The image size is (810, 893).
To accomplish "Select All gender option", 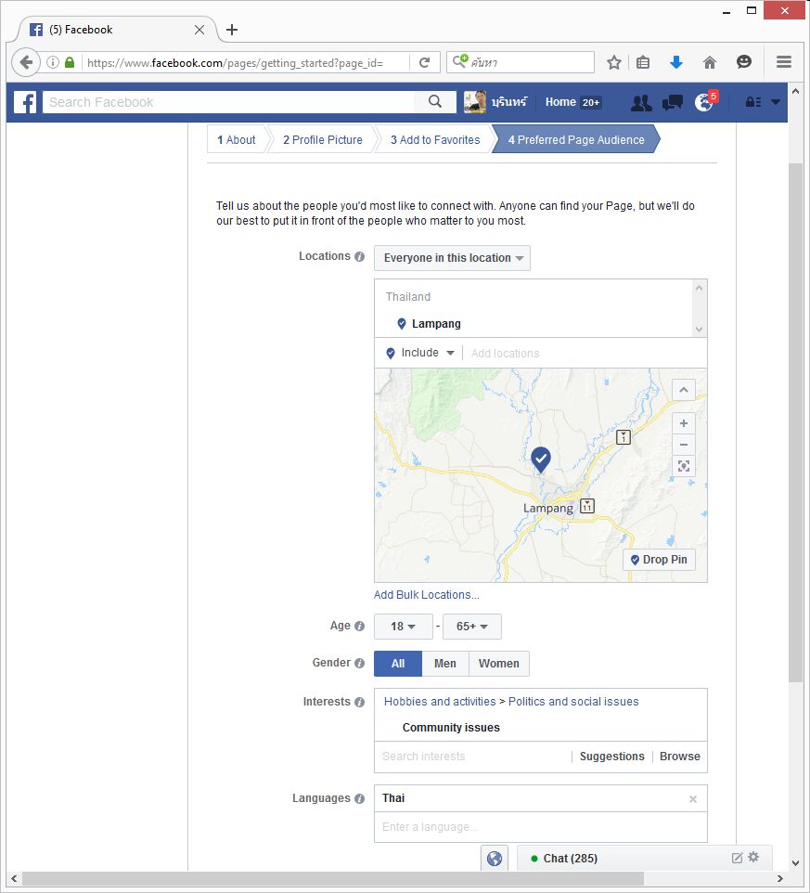I will (398, 664).
